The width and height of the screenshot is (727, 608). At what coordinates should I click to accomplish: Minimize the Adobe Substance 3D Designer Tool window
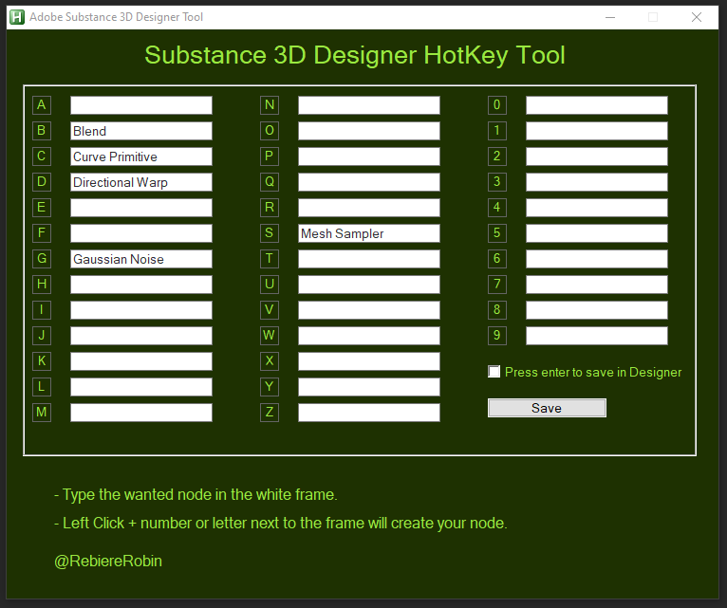(610, 17)
